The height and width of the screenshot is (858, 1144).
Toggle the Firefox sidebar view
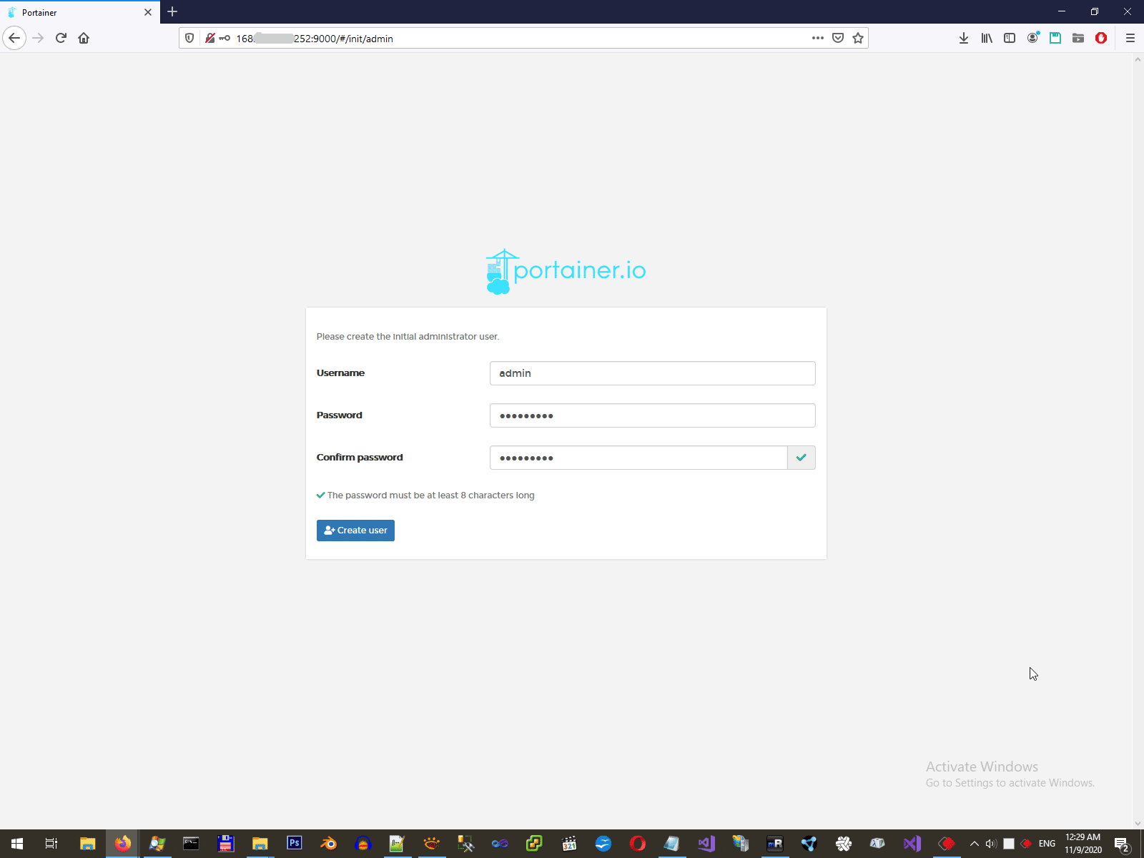1010,39
